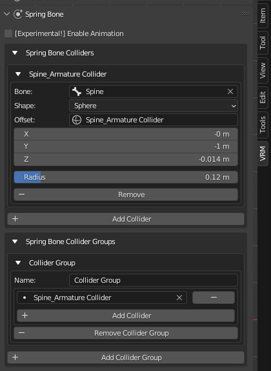The height and width of the screenshot is (371, 271).
Task: Click the X offset value field
Action: coord(126,134)
